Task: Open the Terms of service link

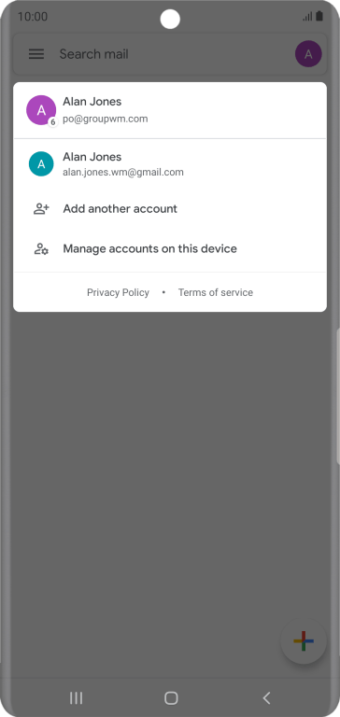Action: pos(216,292)
